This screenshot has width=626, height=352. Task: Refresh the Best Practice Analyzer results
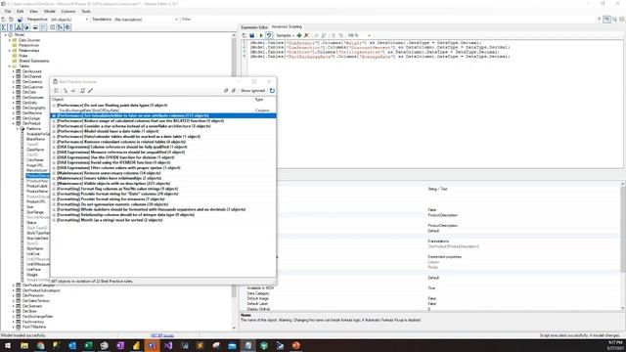(272, 91)
